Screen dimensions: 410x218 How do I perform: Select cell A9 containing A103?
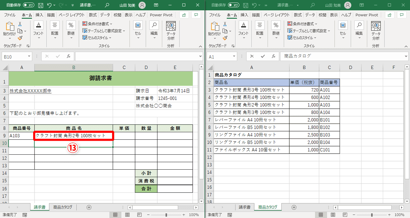click(22, 136)
